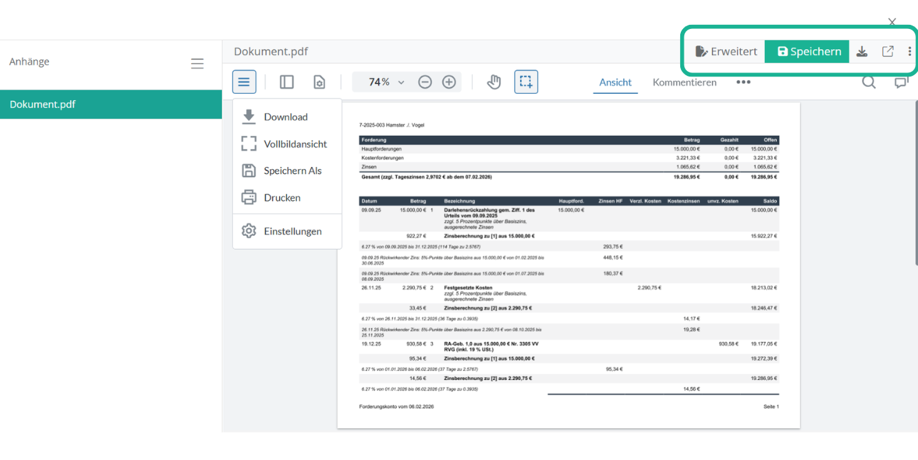
Task: Select Drucken in the dropdown menu
Action: (282, 198)
